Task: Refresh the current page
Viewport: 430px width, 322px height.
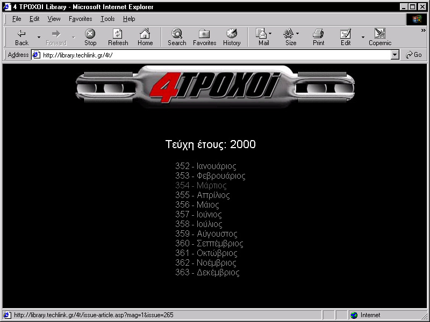Action: 118,37
